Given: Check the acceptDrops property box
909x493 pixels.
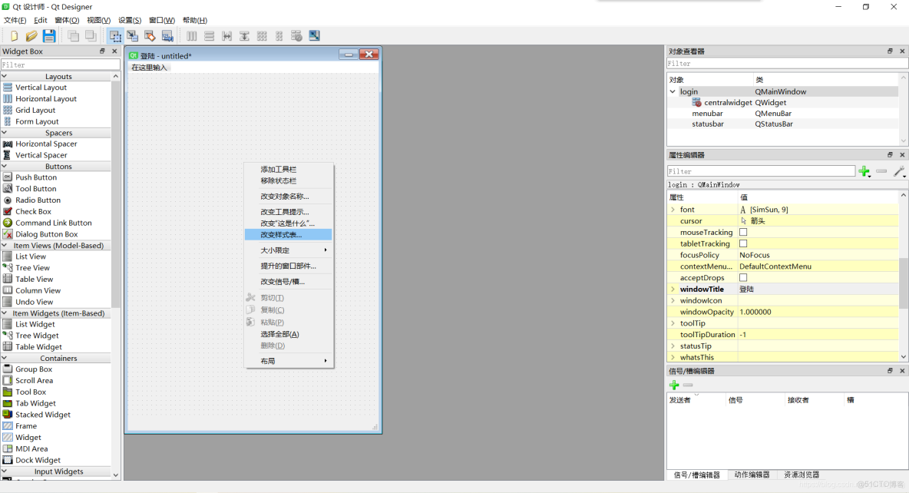Looking at the screenshot, I should pyautogui.click(x=742, y=277).
